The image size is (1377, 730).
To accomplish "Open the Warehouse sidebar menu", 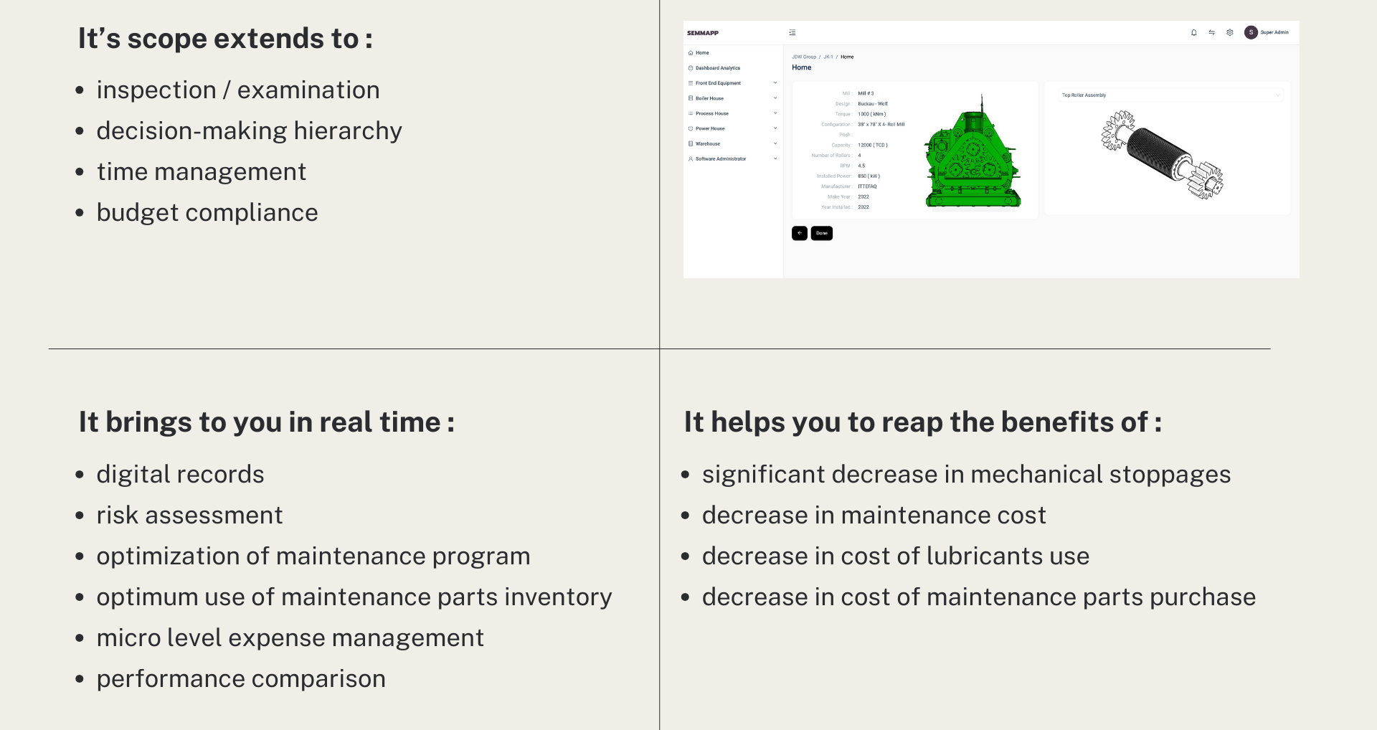I will coord(708,143).
